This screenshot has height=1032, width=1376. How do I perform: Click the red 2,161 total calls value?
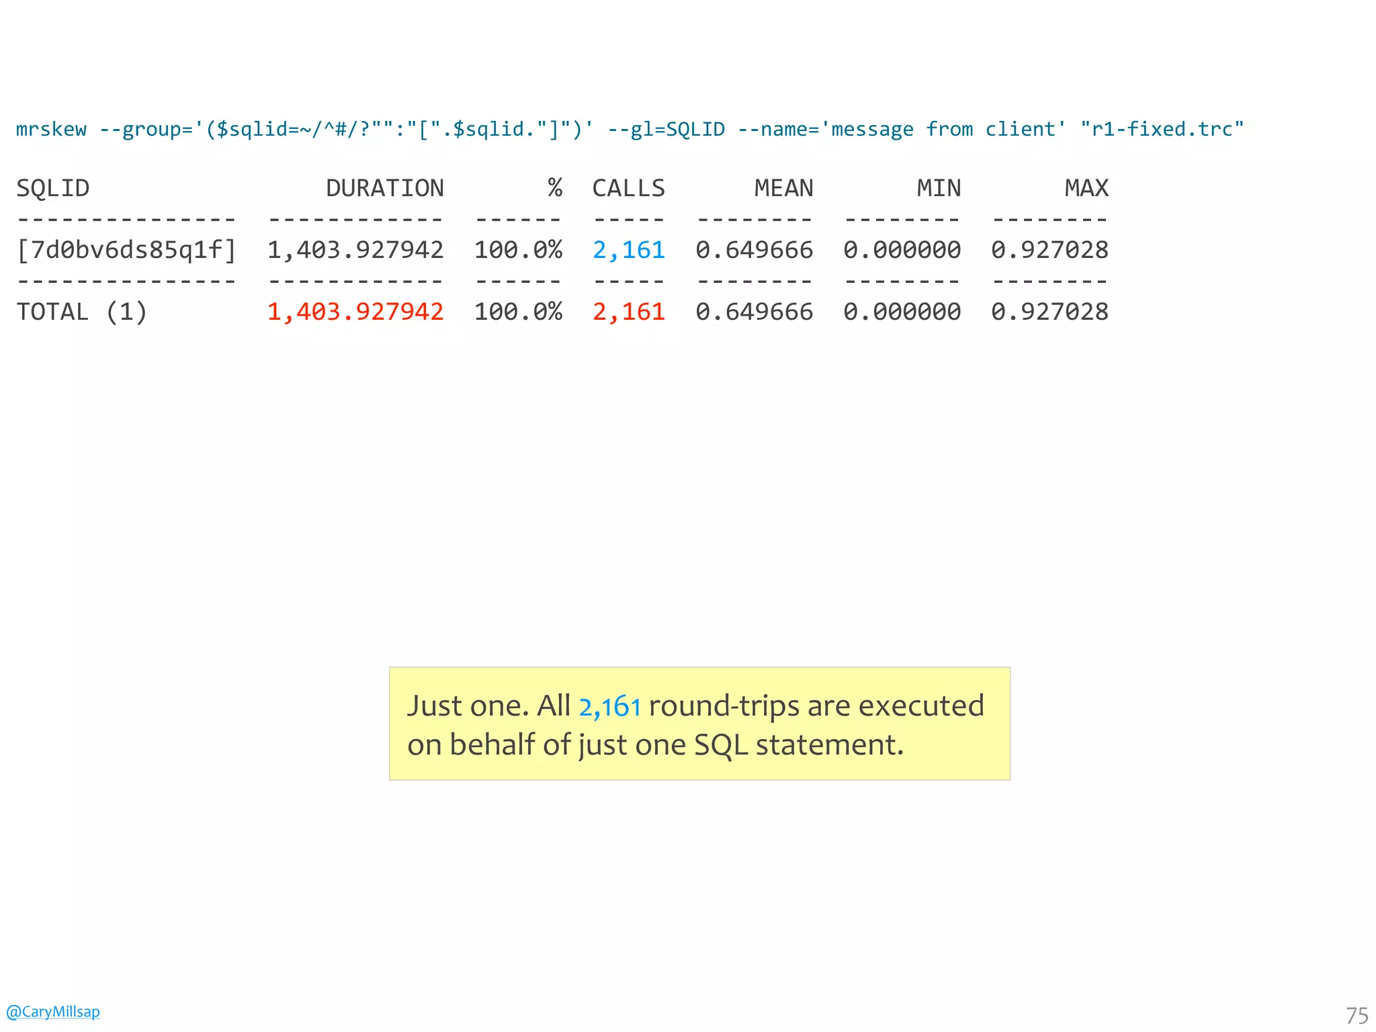pyautogui.click(x=628, y=312)
